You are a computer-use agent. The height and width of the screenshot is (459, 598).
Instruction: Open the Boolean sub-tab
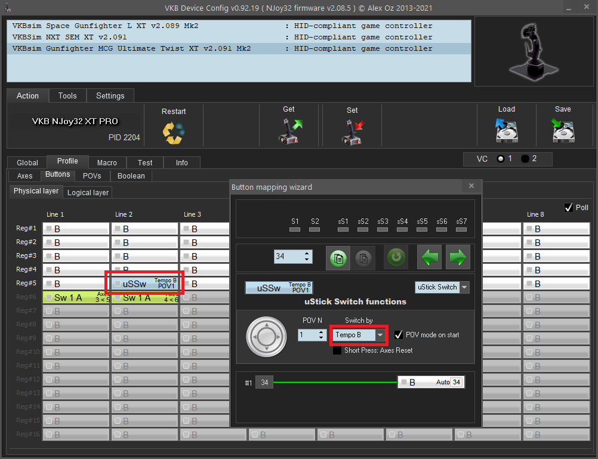click(131, 176)
